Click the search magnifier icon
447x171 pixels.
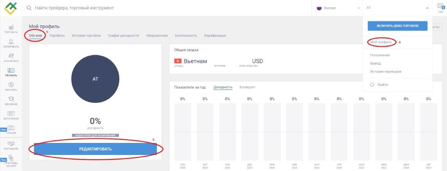[x=29, y=8]
